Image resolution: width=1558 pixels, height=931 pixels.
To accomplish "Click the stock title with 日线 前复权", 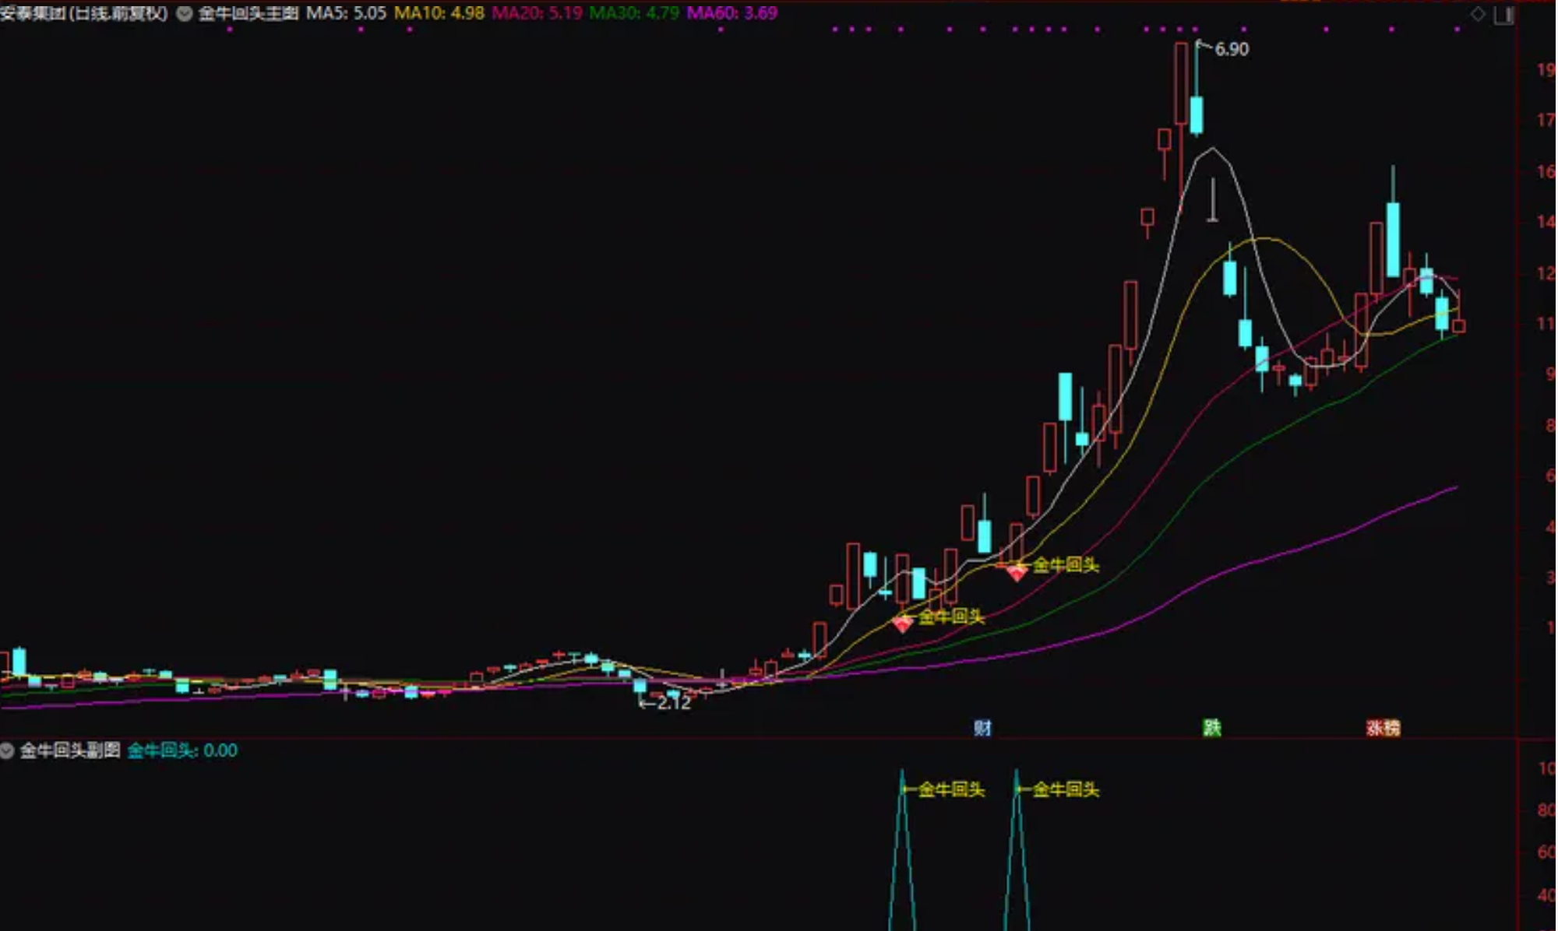I will pyautogui.click(x=83, y=13).
